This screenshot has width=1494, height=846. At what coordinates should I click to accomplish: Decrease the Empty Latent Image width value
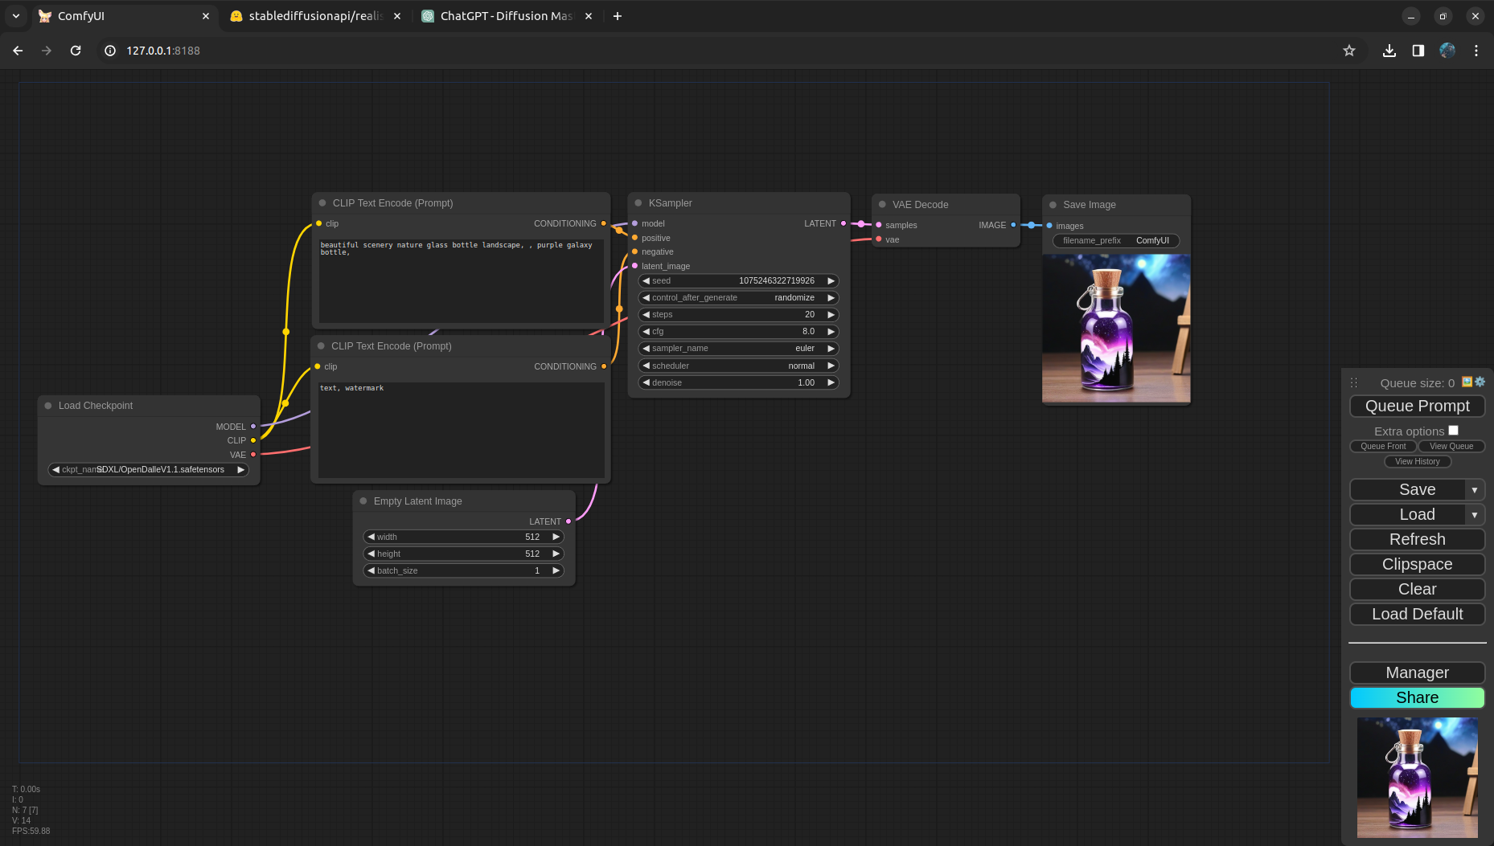(x=371, y=537)
